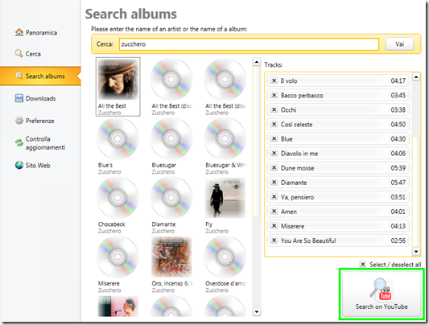Open the Sito Web link
Image resolution: width=429 pixels, height=325 pixels.
click(38, 166)
